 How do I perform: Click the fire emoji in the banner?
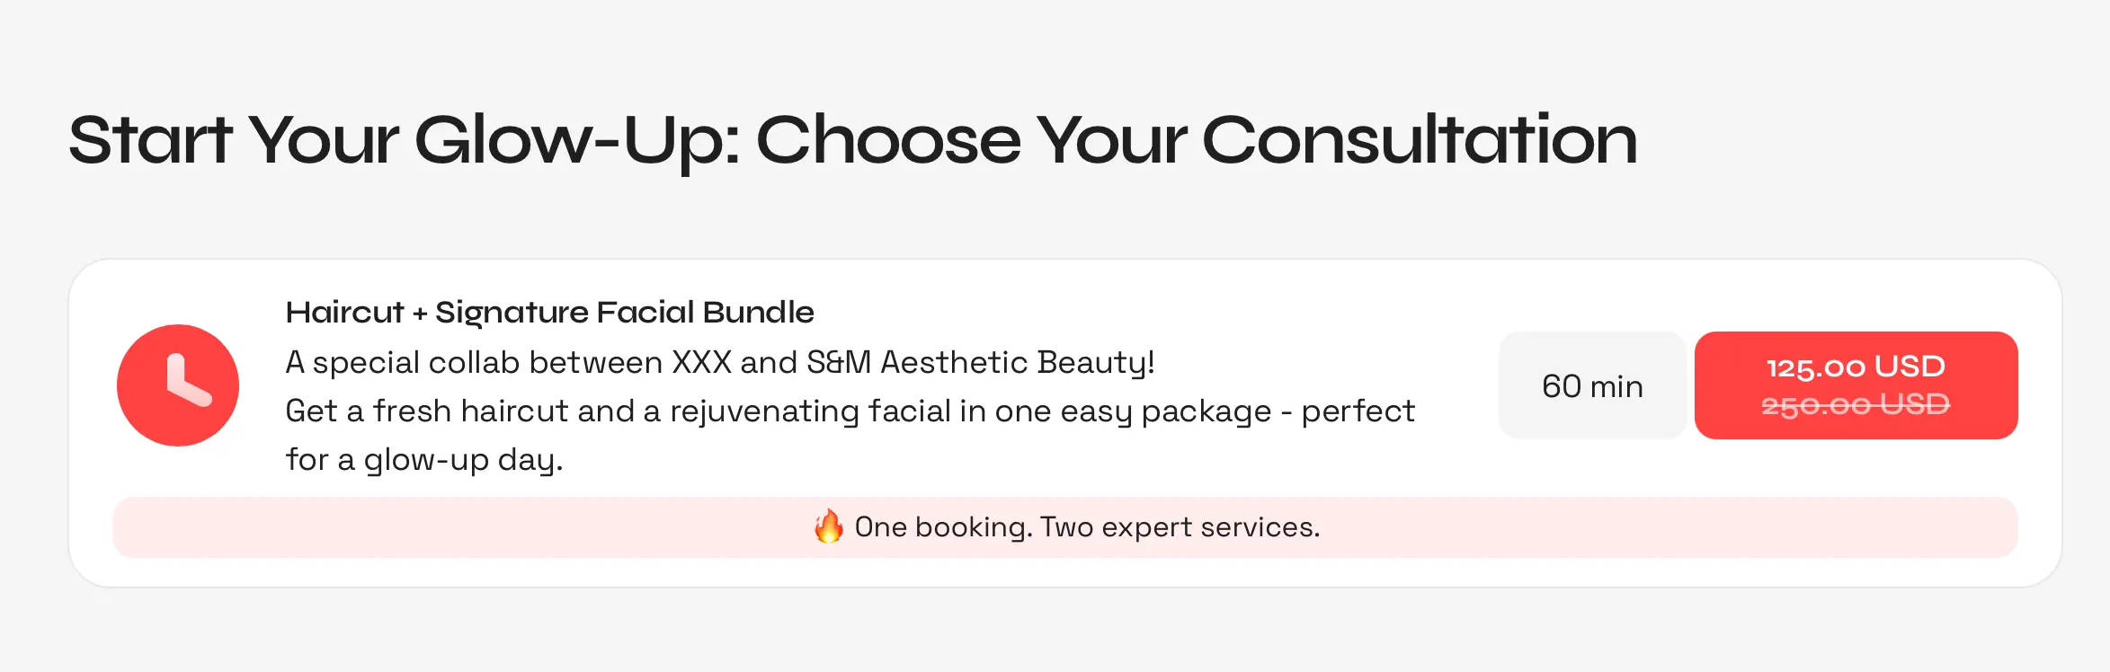click(828, 526)
